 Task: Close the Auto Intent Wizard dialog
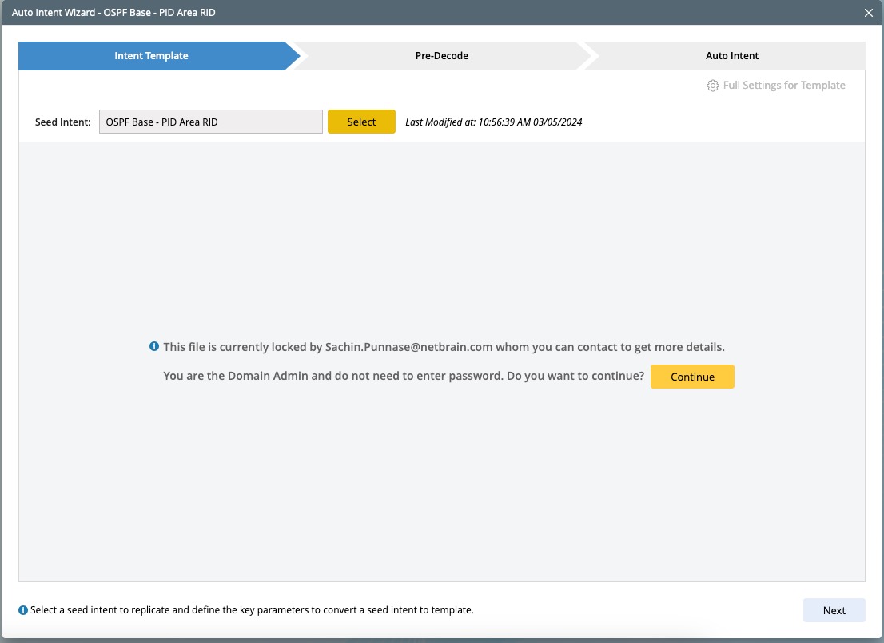pos(869,13)
